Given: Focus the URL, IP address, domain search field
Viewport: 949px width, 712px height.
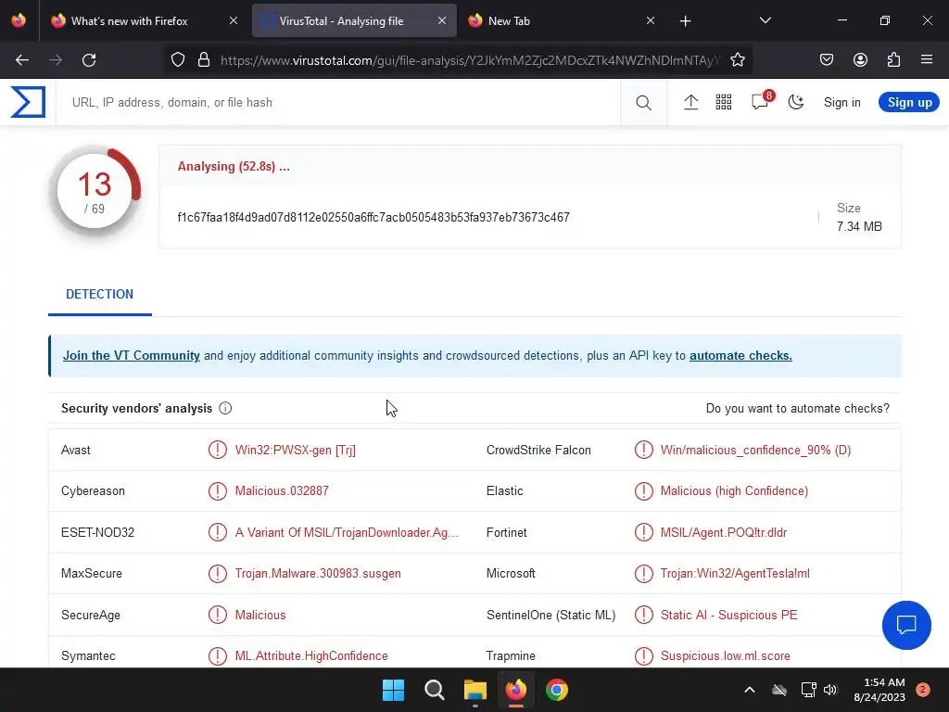Looking at the screenshot, I should 339,102.
